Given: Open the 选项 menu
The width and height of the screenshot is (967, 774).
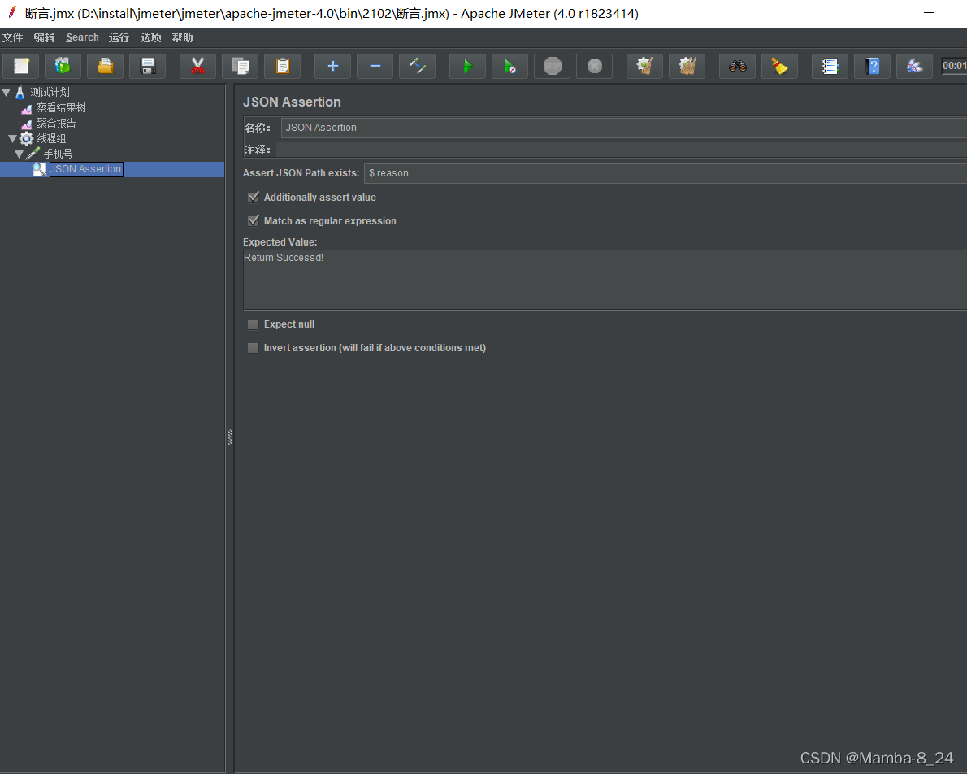Looking at the screenshot, I should coord(150,37).
